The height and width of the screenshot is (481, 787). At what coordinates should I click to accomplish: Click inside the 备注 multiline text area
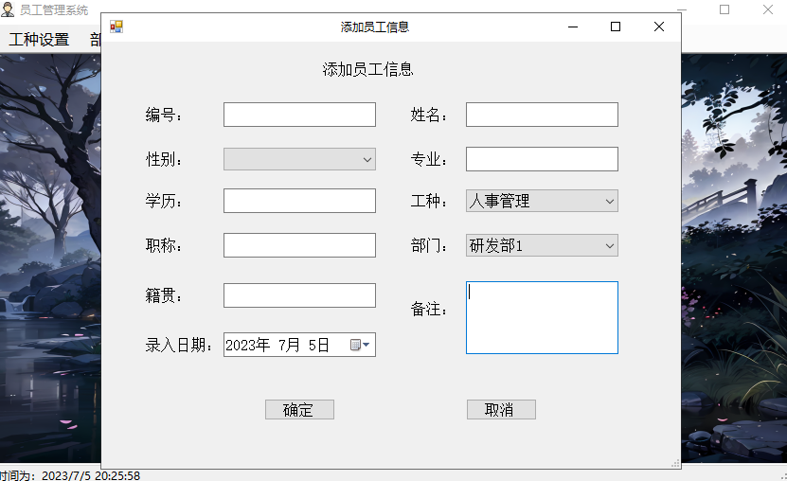[x=542, y=317]
